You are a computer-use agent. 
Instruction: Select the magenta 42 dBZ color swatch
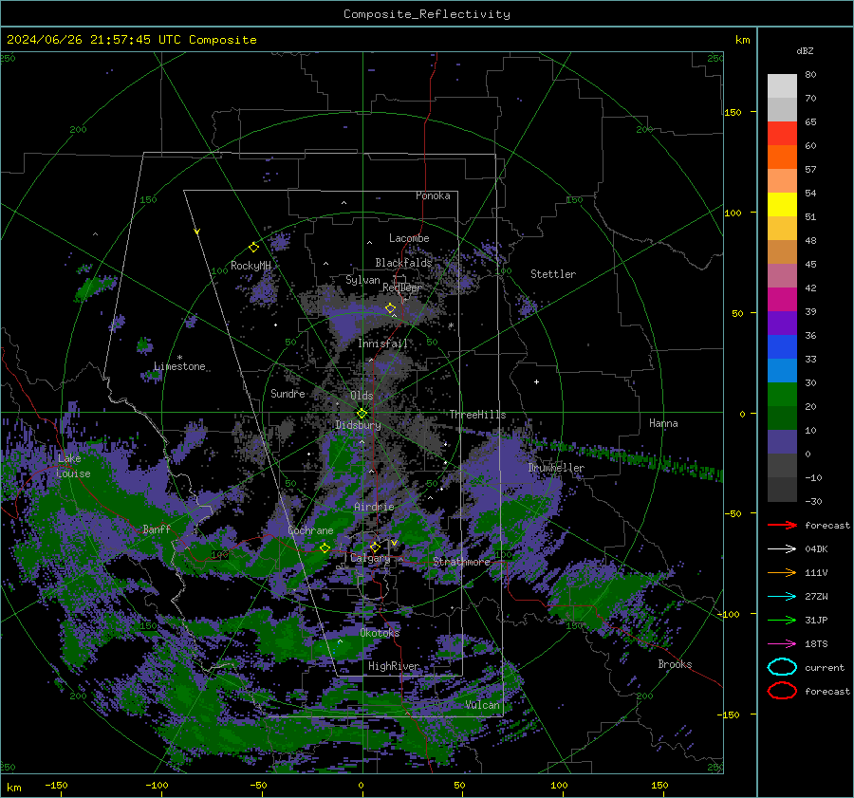[782, 299]
